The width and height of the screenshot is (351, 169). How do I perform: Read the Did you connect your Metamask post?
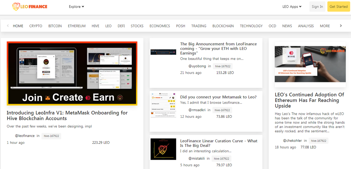click(218, 97)
